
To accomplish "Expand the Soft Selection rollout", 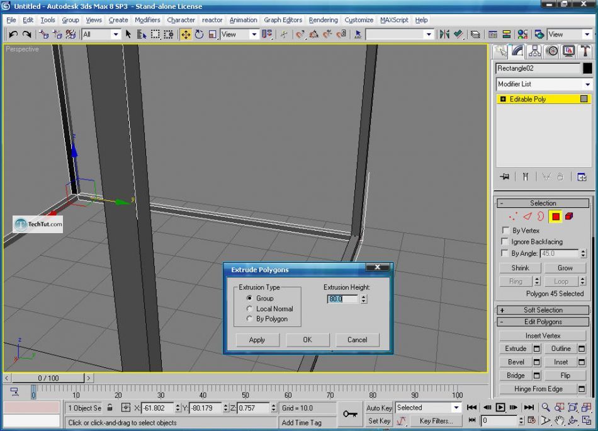I will coord(543,310).
